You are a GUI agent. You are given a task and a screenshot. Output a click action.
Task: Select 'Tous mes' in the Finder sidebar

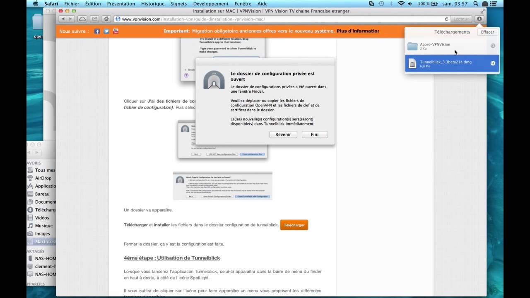(41, 170)
